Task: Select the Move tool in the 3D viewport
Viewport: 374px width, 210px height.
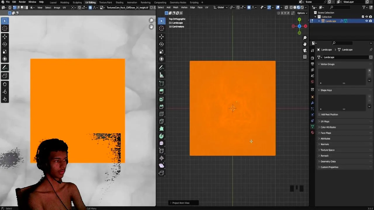Action: pyautogui.click(x=161, y=37)
